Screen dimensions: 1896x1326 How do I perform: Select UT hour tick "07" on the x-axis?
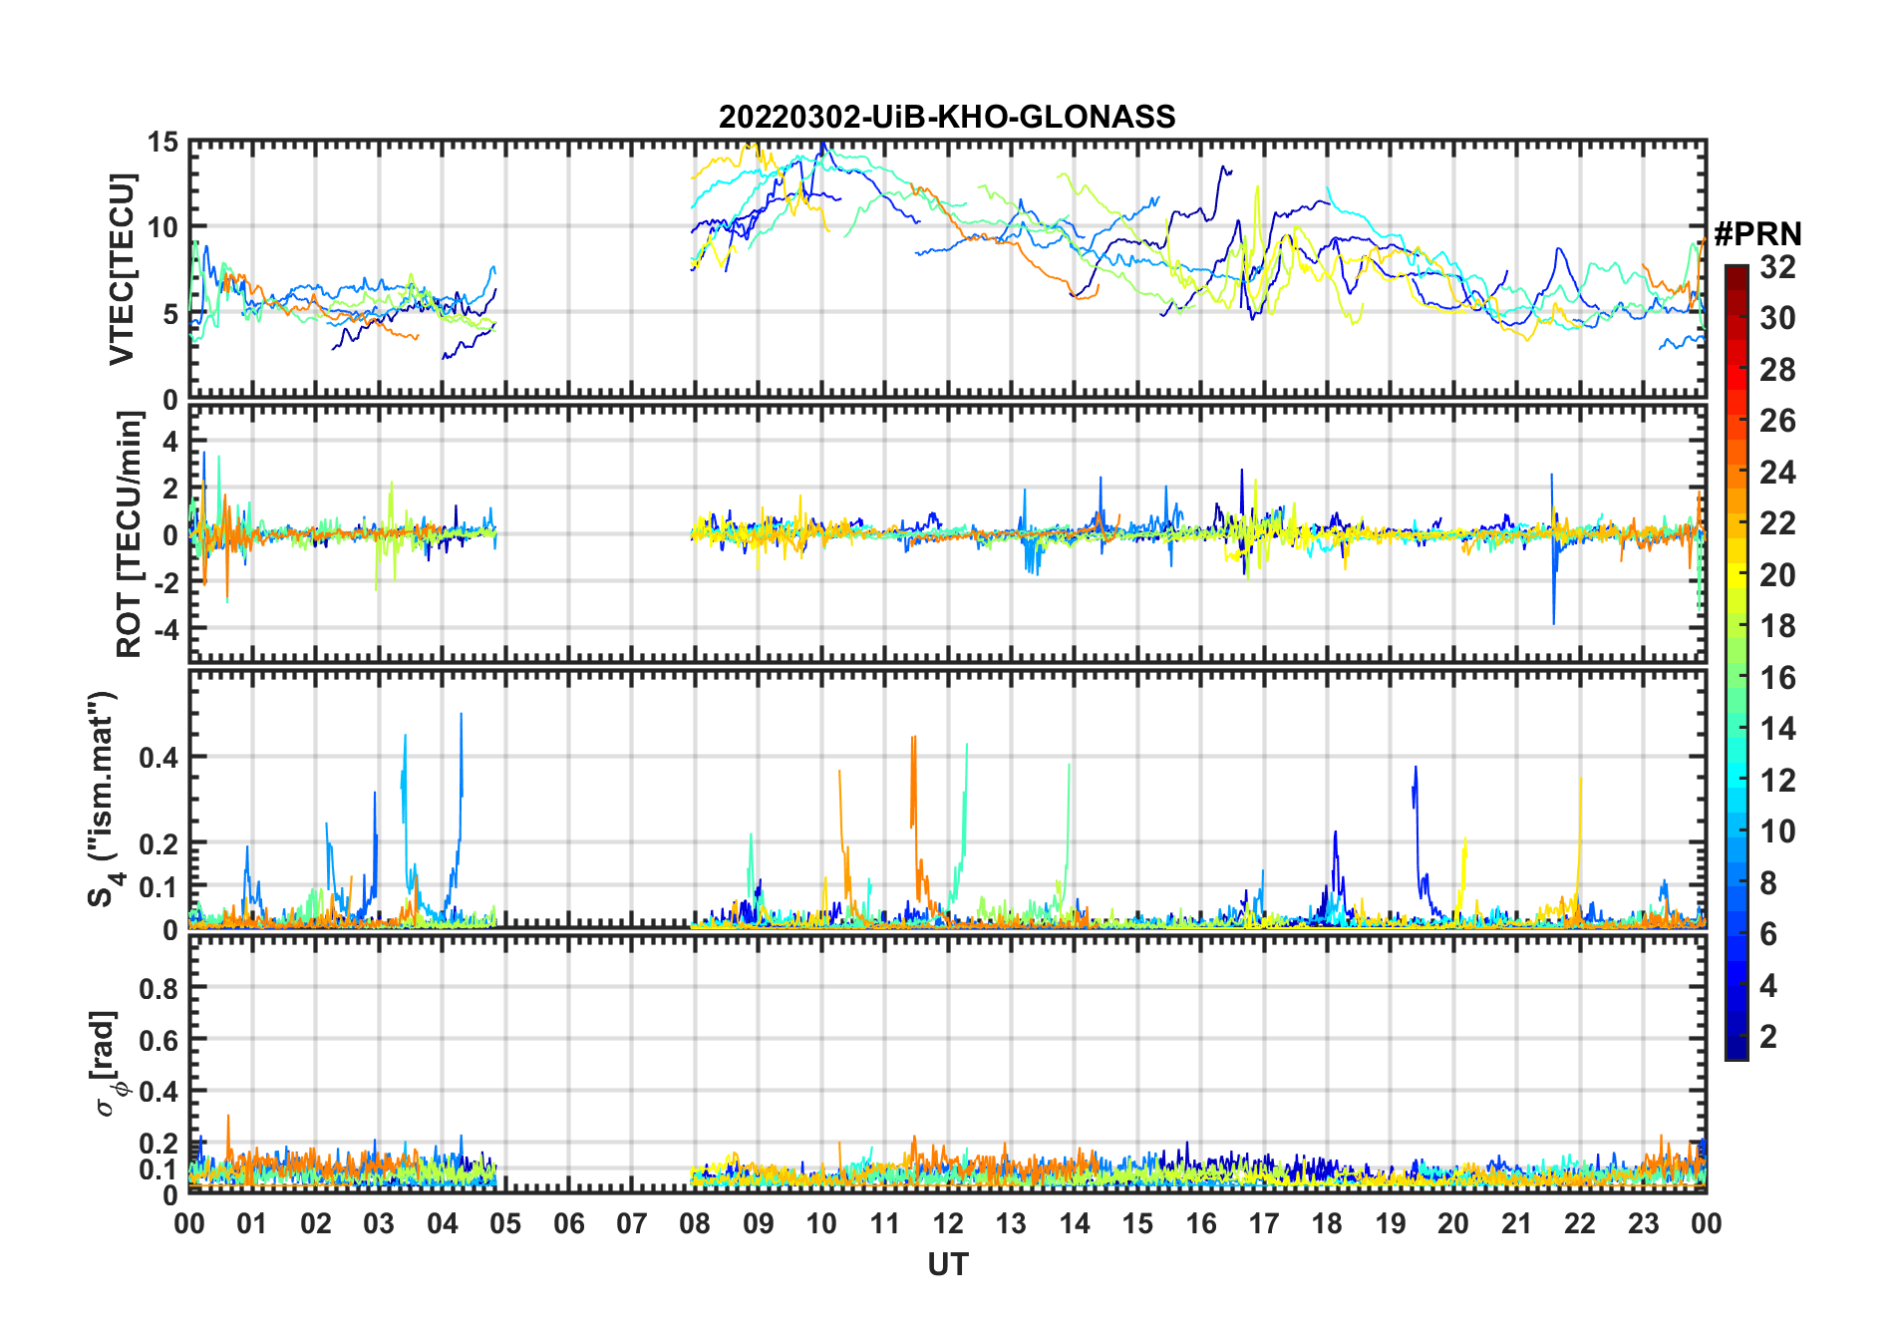coord(632,1223)
